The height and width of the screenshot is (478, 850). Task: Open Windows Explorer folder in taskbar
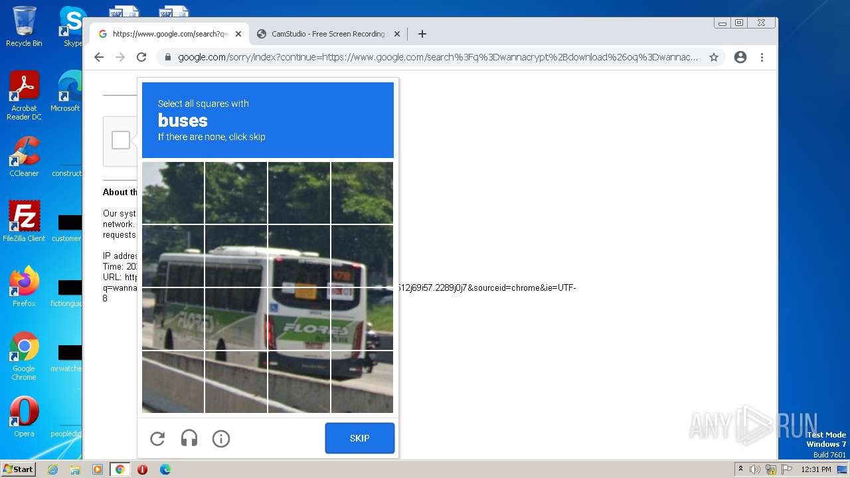coord(75,469)
